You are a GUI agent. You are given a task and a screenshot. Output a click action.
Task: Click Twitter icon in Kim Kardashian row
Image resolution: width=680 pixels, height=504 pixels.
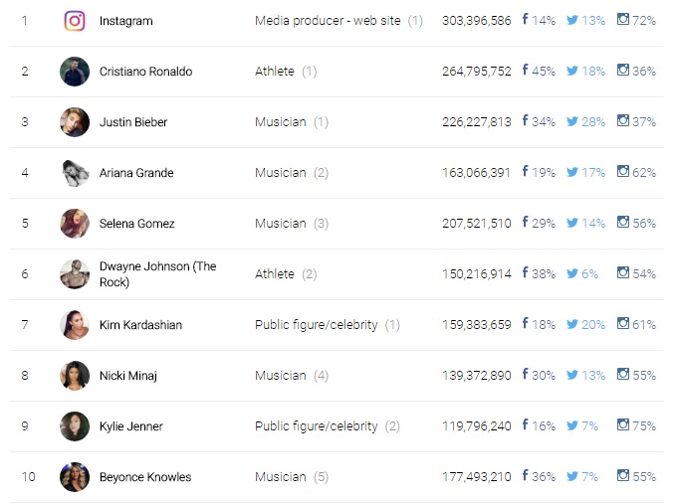click(x=572, y=324)
